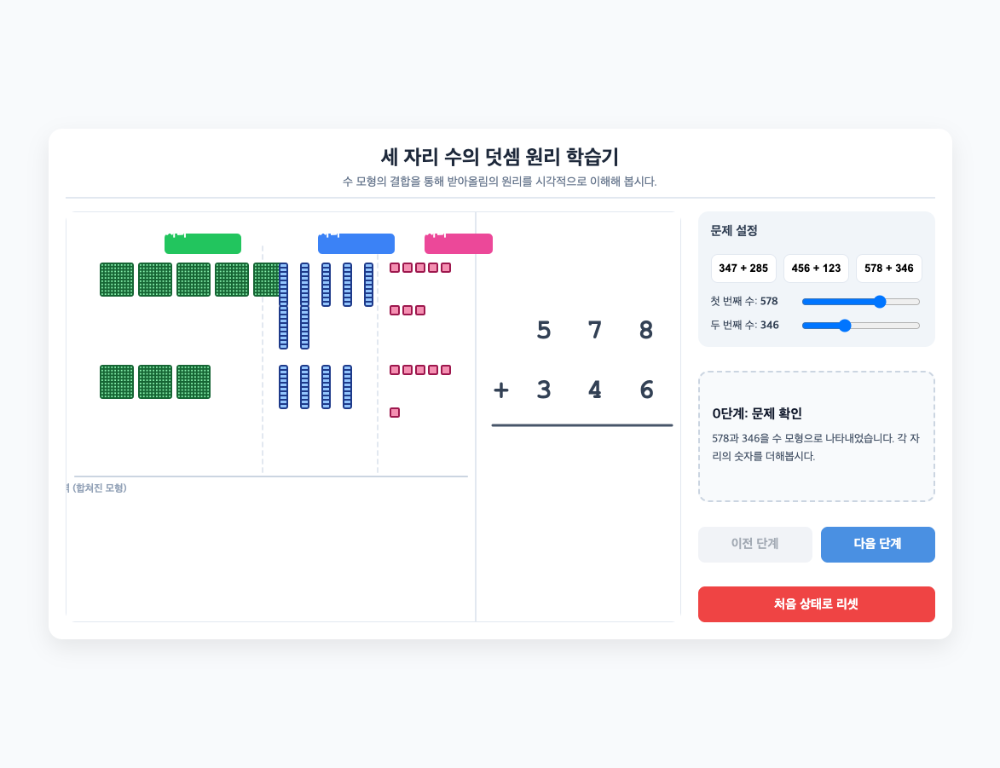Click the first number slider handle
Image resolution: width=1000 pixels, height=768 pixels.
coord(880,302)
